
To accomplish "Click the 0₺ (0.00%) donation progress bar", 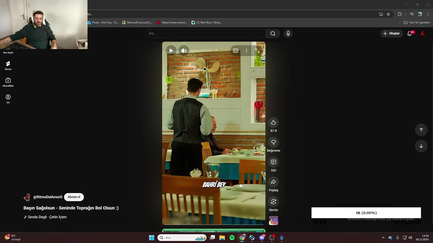I will pos(366,213).
